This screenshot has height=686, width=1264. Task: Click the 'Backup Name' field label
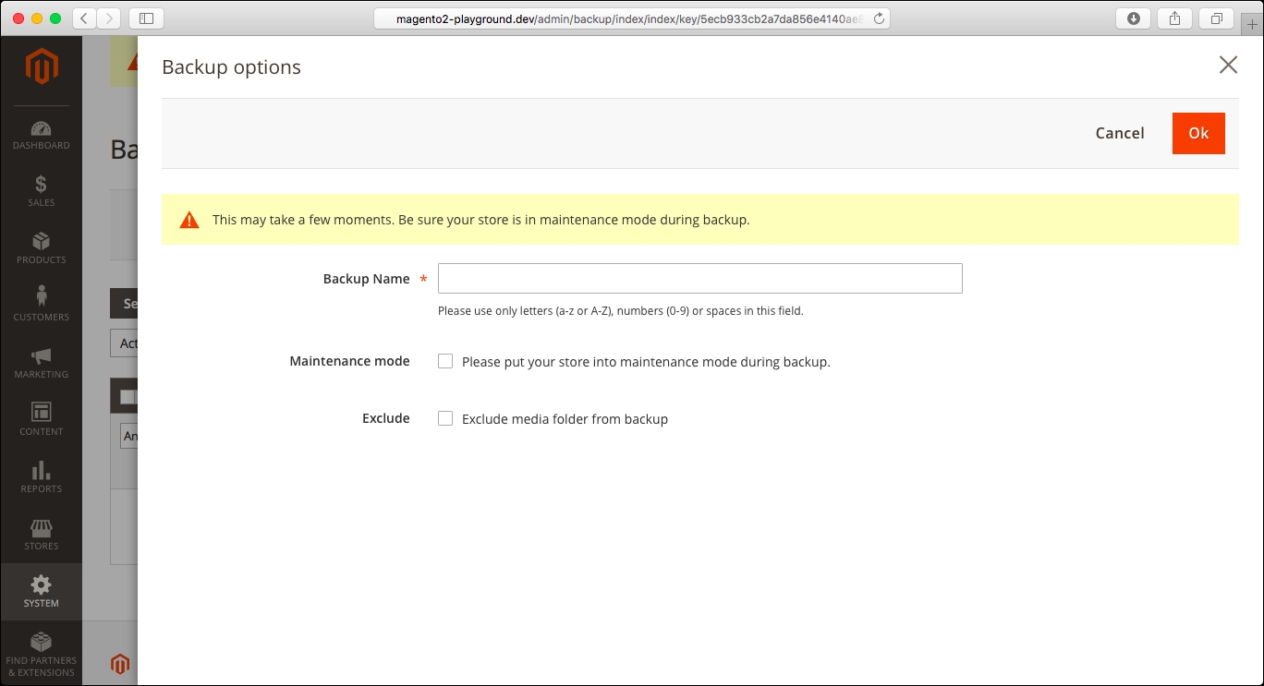pos(366,279)
